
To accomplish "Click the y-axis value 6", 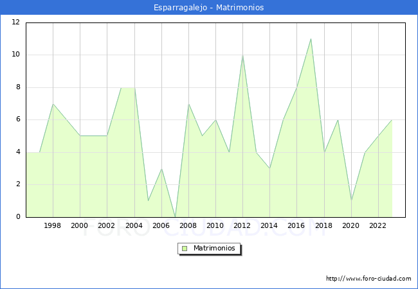I will click(x=18, y=119).
